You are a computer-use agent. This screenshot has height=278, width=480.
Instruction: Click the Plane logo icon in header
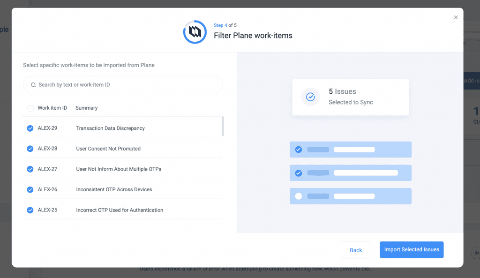[195, 32]
